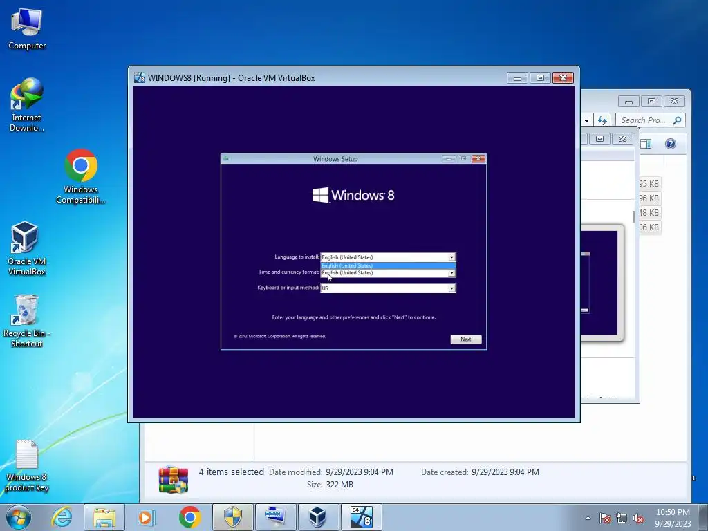The height and width of the screenshot is (531, 708).
Task: Open Recycle Bin shortcut on desktop
Action: [x=27, y=321]
